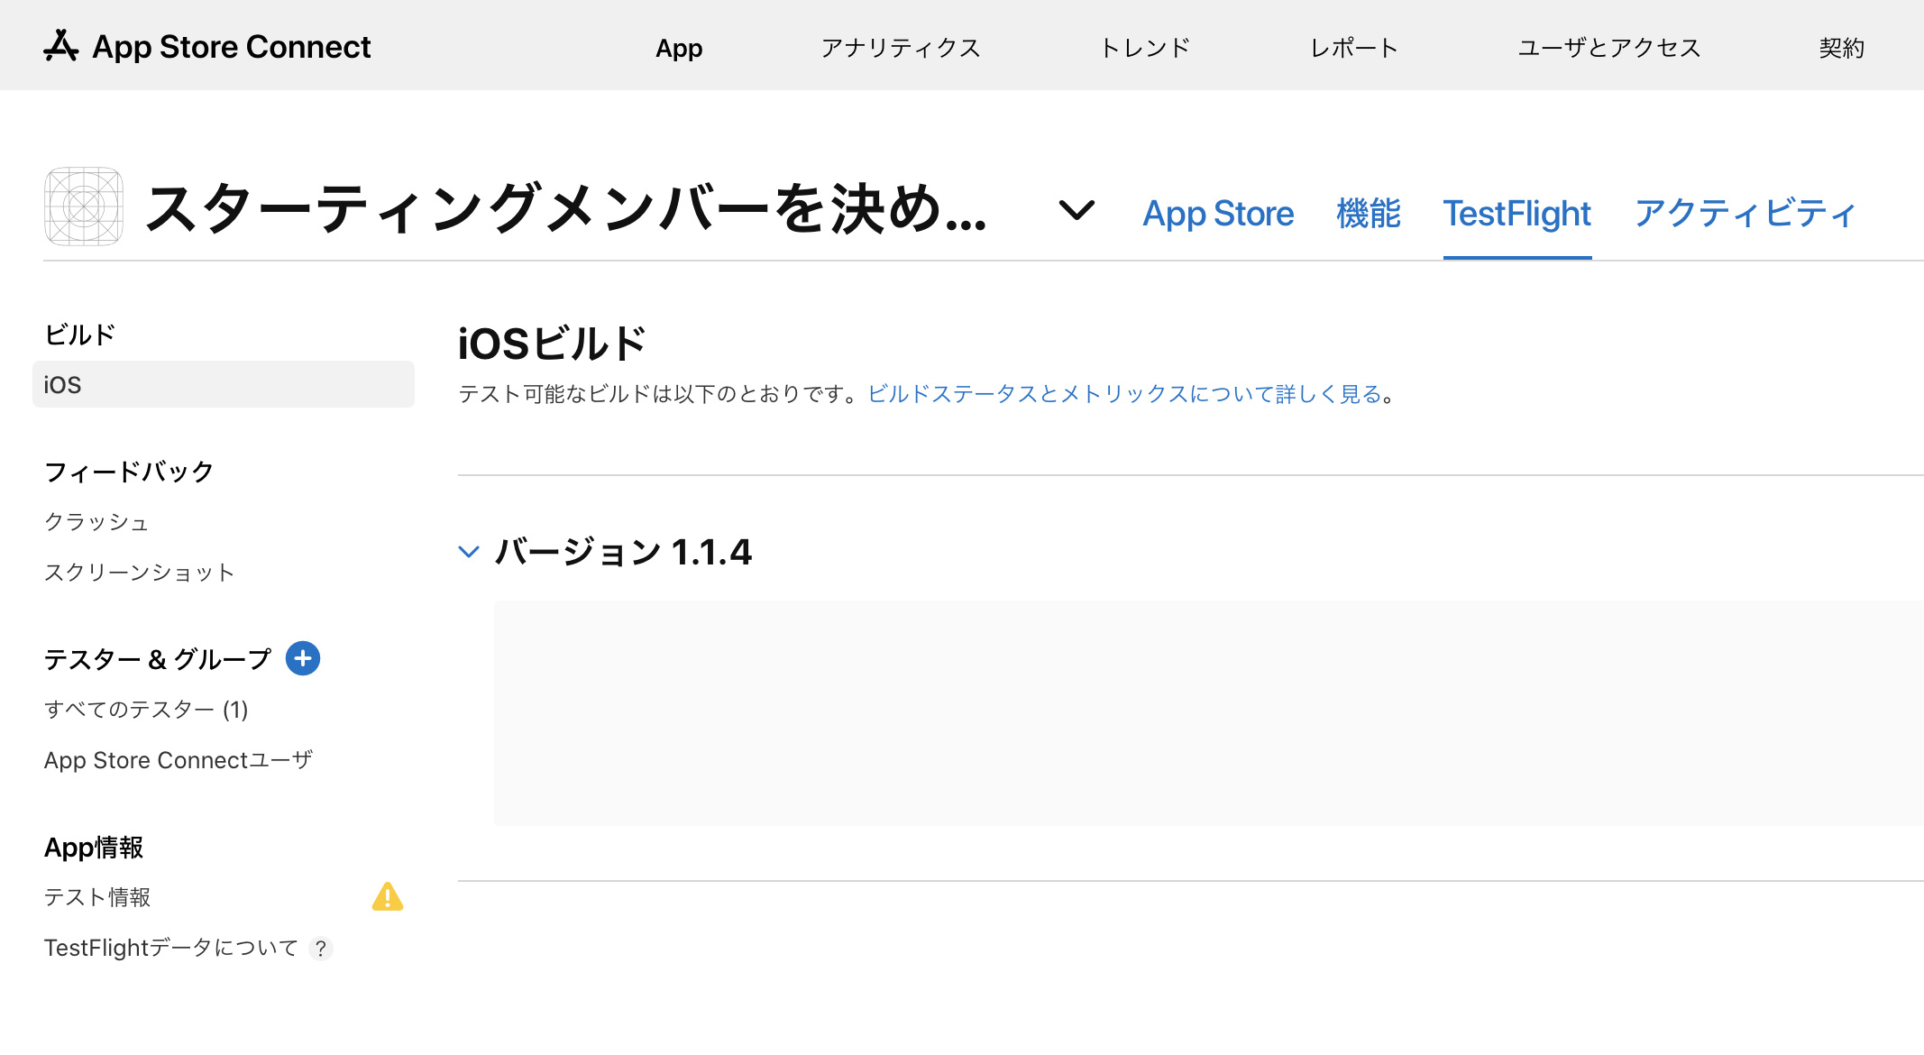This screenshot has width=1924, height=1055.
Task: Click the App Store Connect logo icon
Action: (61, 46)
